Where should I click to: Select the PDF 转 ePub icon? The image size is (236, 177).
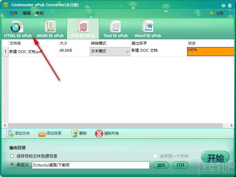tap(83, 26)
